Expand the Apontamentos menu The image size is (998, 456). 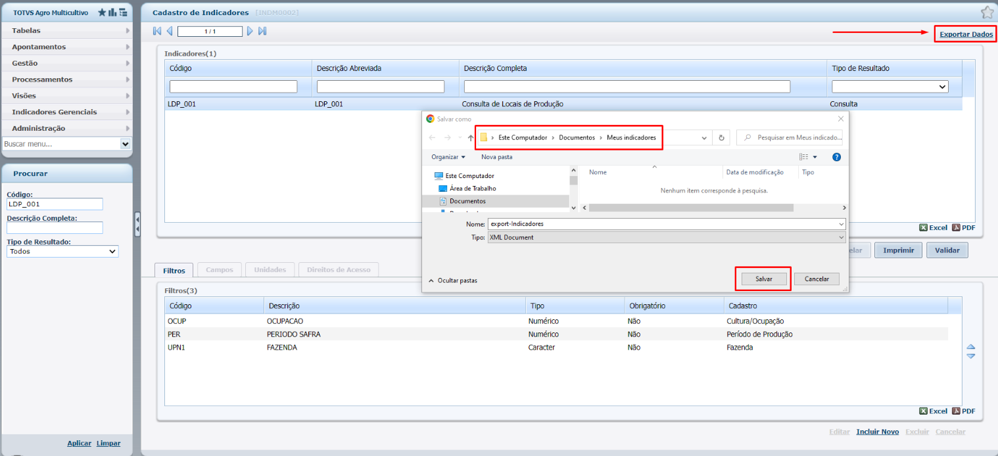(66, 47)
